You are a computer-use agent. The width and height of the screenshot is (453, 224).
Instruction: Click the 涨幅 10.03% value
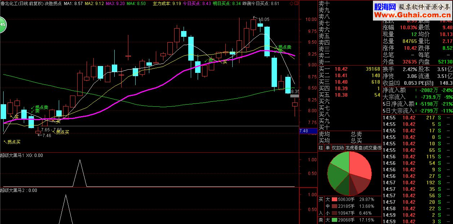[408, 27]
